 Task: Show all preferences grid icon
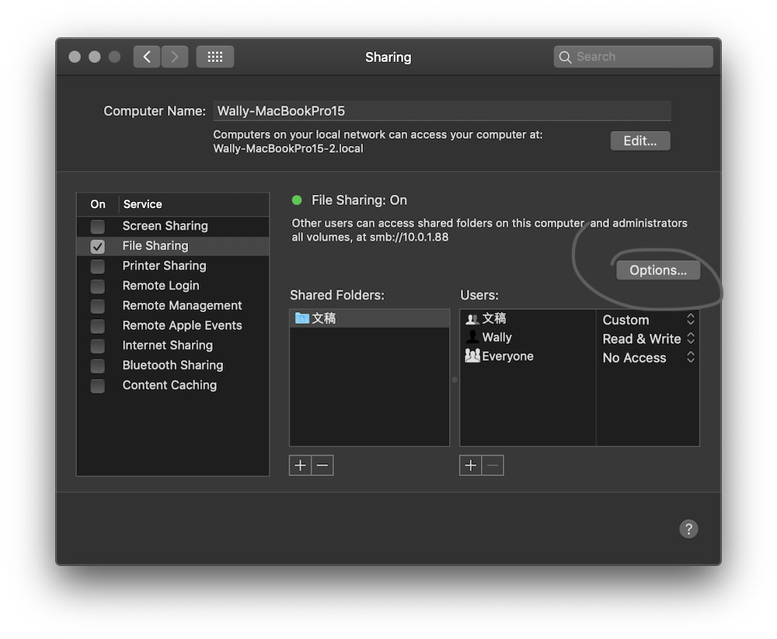(x=215, y=57)
